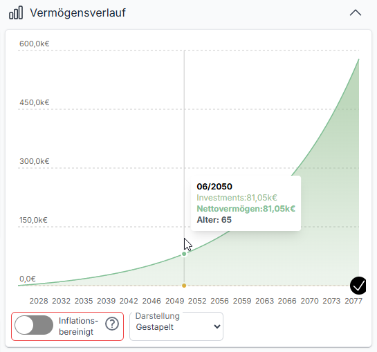Click the orange marker dot on the baseline

point(184,286)
